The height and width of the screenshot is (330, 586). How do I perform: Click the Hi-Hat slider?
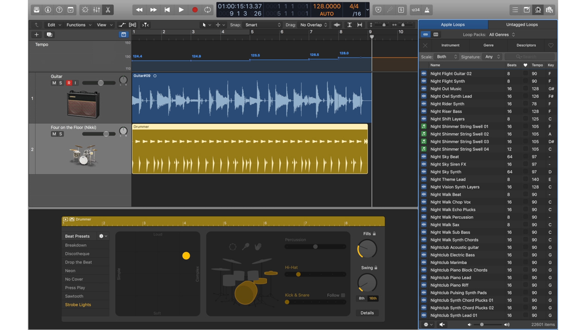pos(315,274)
